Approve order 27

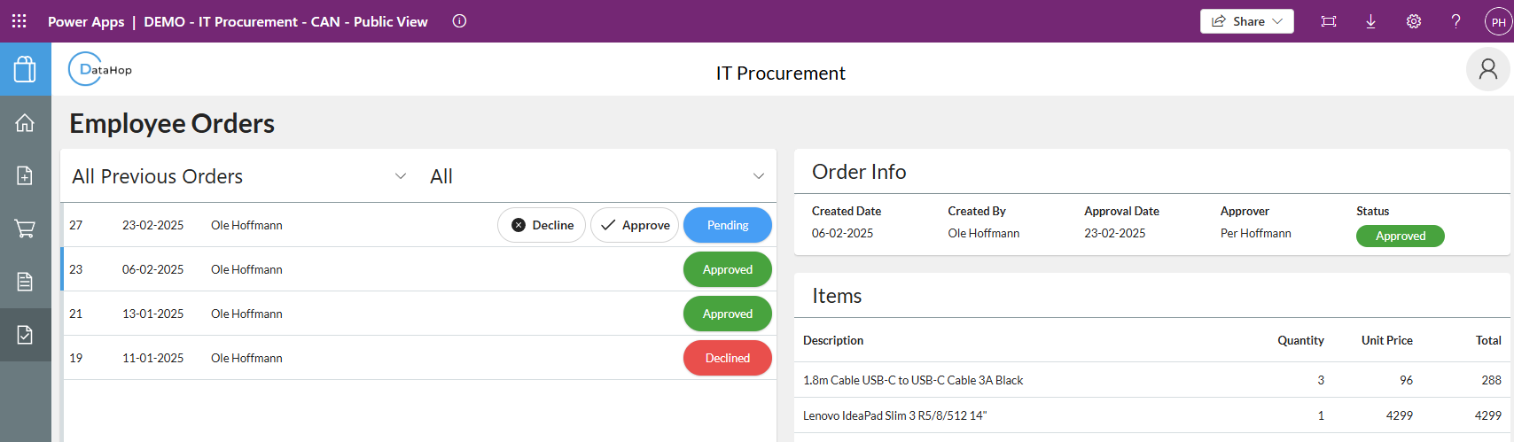[635, 225]
